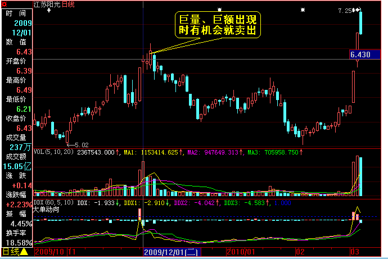
Task: Click the 收盘价 label
Action: 16,119
